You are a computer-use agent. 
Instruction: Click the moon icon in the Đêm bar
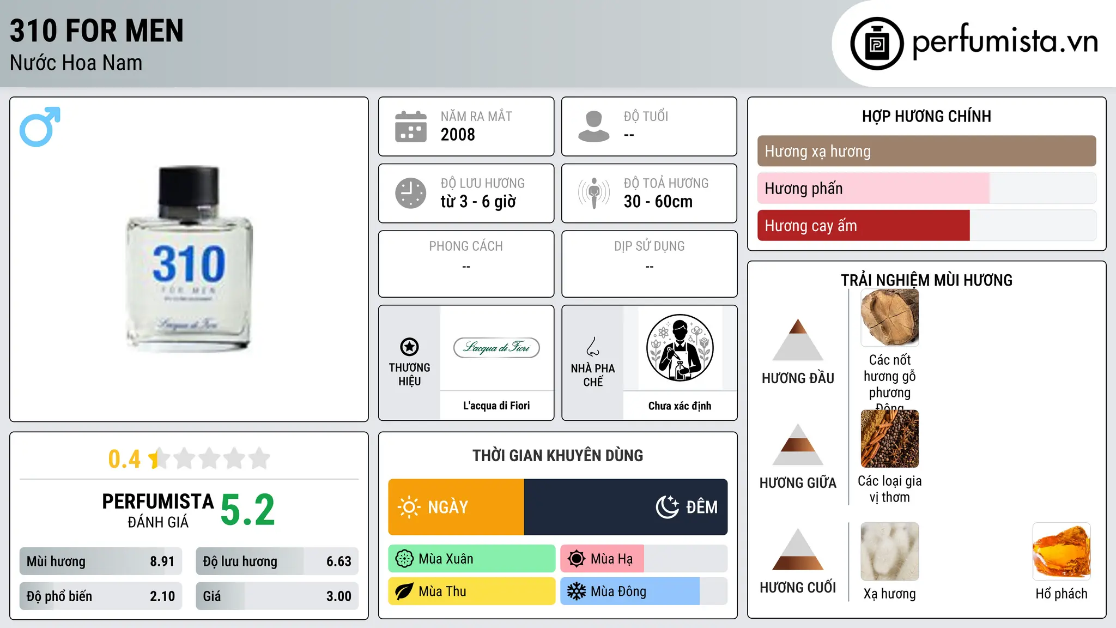tap(667, 507)
